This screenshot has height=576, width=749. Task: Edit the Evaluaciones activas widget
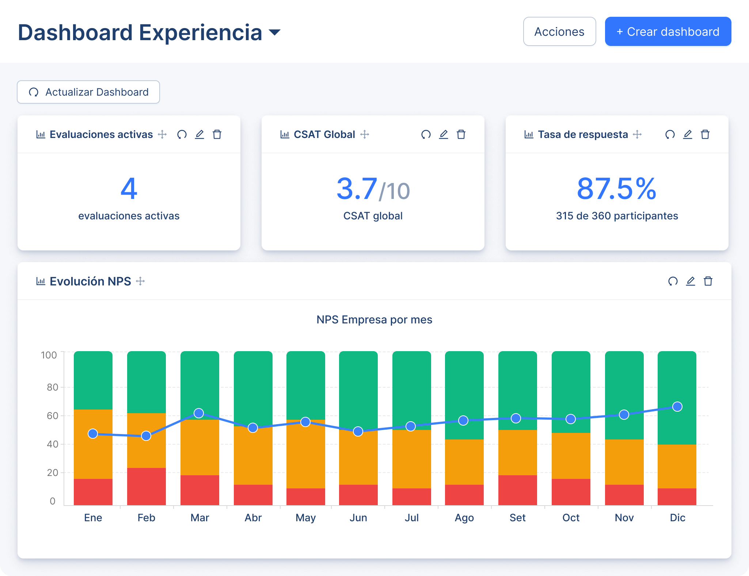pyautogui.click(x=199, y=134)
